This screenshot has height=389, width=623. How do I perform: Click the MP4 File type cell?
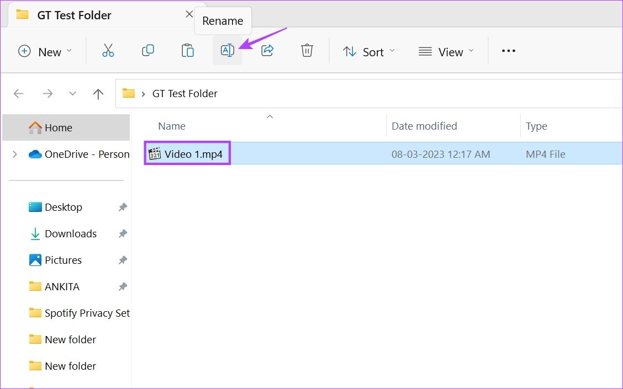coord(546,154)
